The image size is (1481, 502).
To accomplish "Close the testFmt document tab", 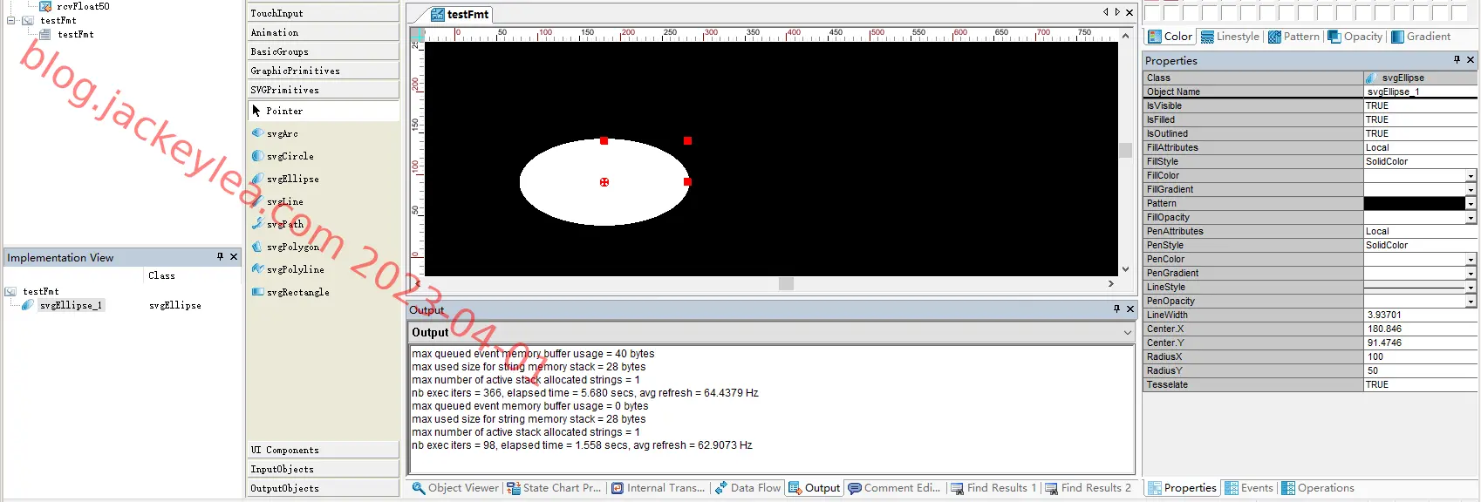I will pyautogui.click(x=1130, y=12).
